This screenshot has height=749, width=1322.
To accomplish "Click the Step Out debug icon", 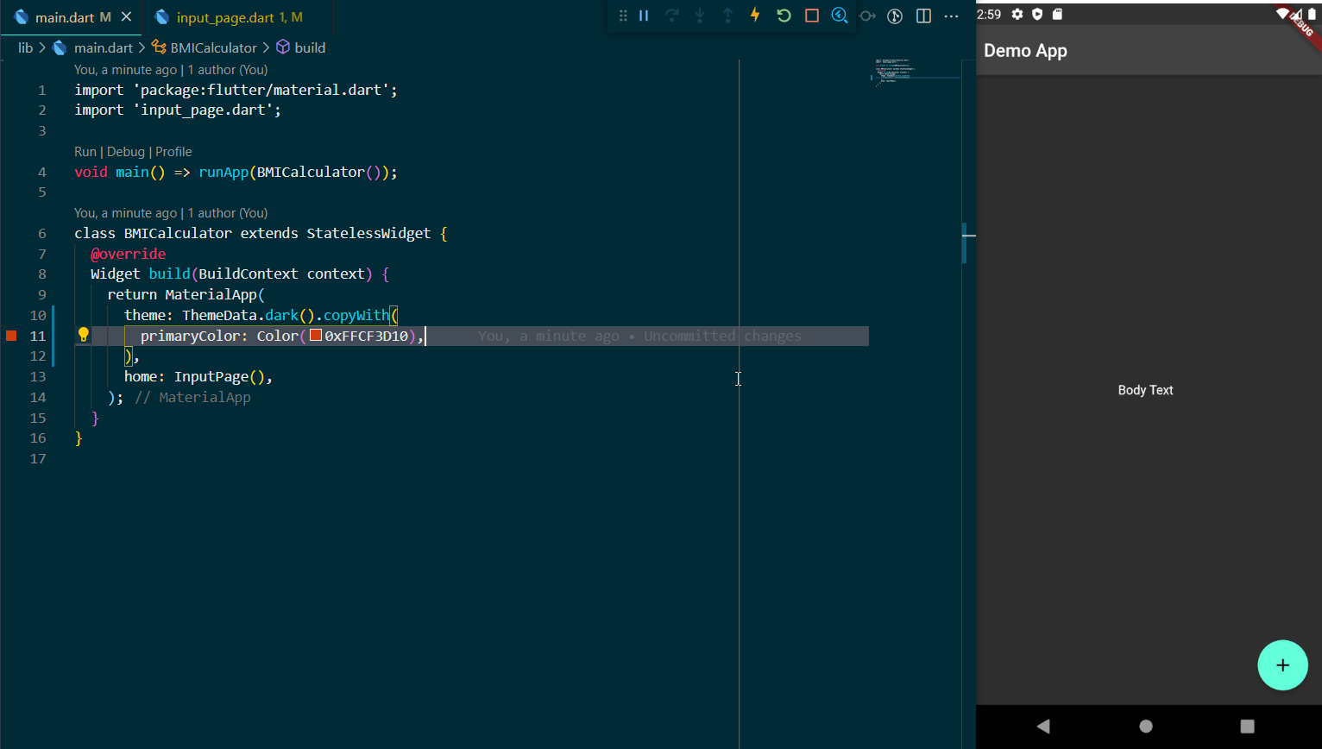I will [x=727, y=16].
